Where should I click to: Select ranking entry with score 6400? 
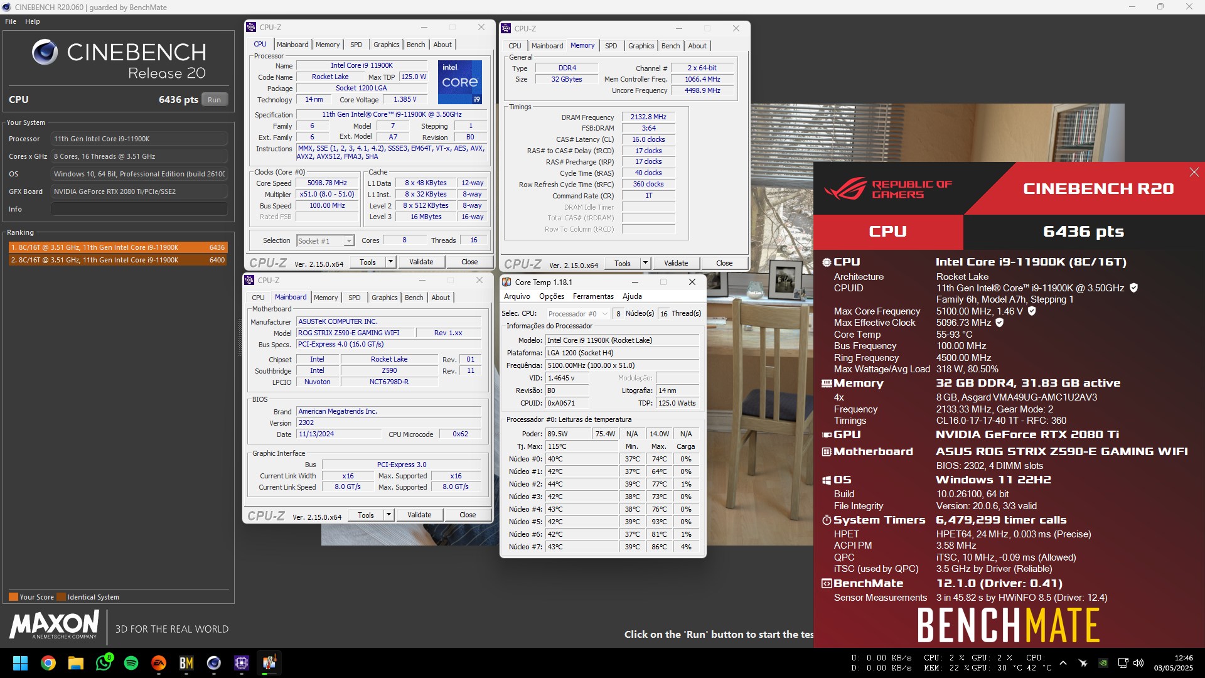coord(118,260)
